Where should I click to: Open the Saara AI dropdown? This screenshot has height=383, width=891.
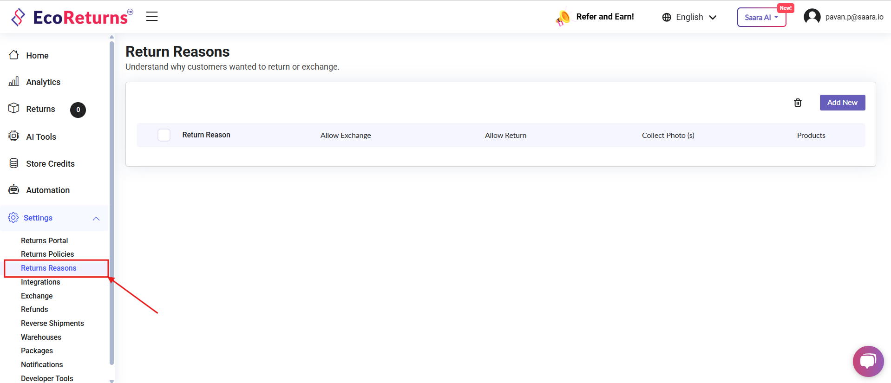coord(761,18)
